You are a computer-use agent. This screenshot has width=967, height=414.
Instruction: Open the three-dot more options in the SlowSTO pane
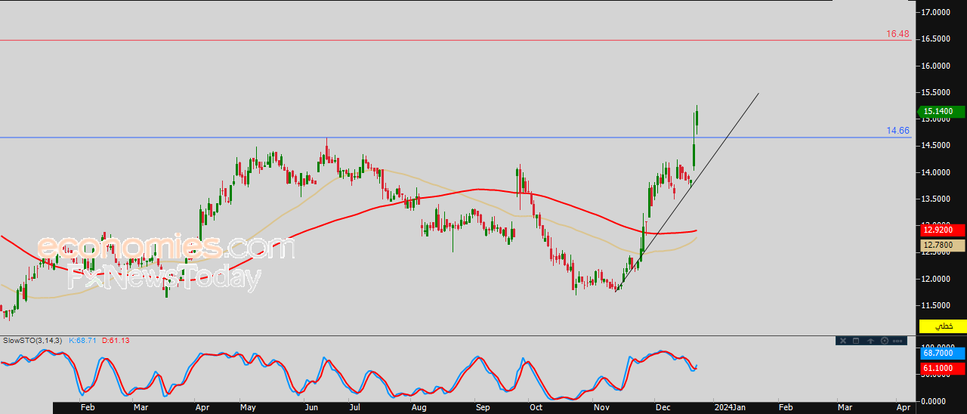(897, 341)
